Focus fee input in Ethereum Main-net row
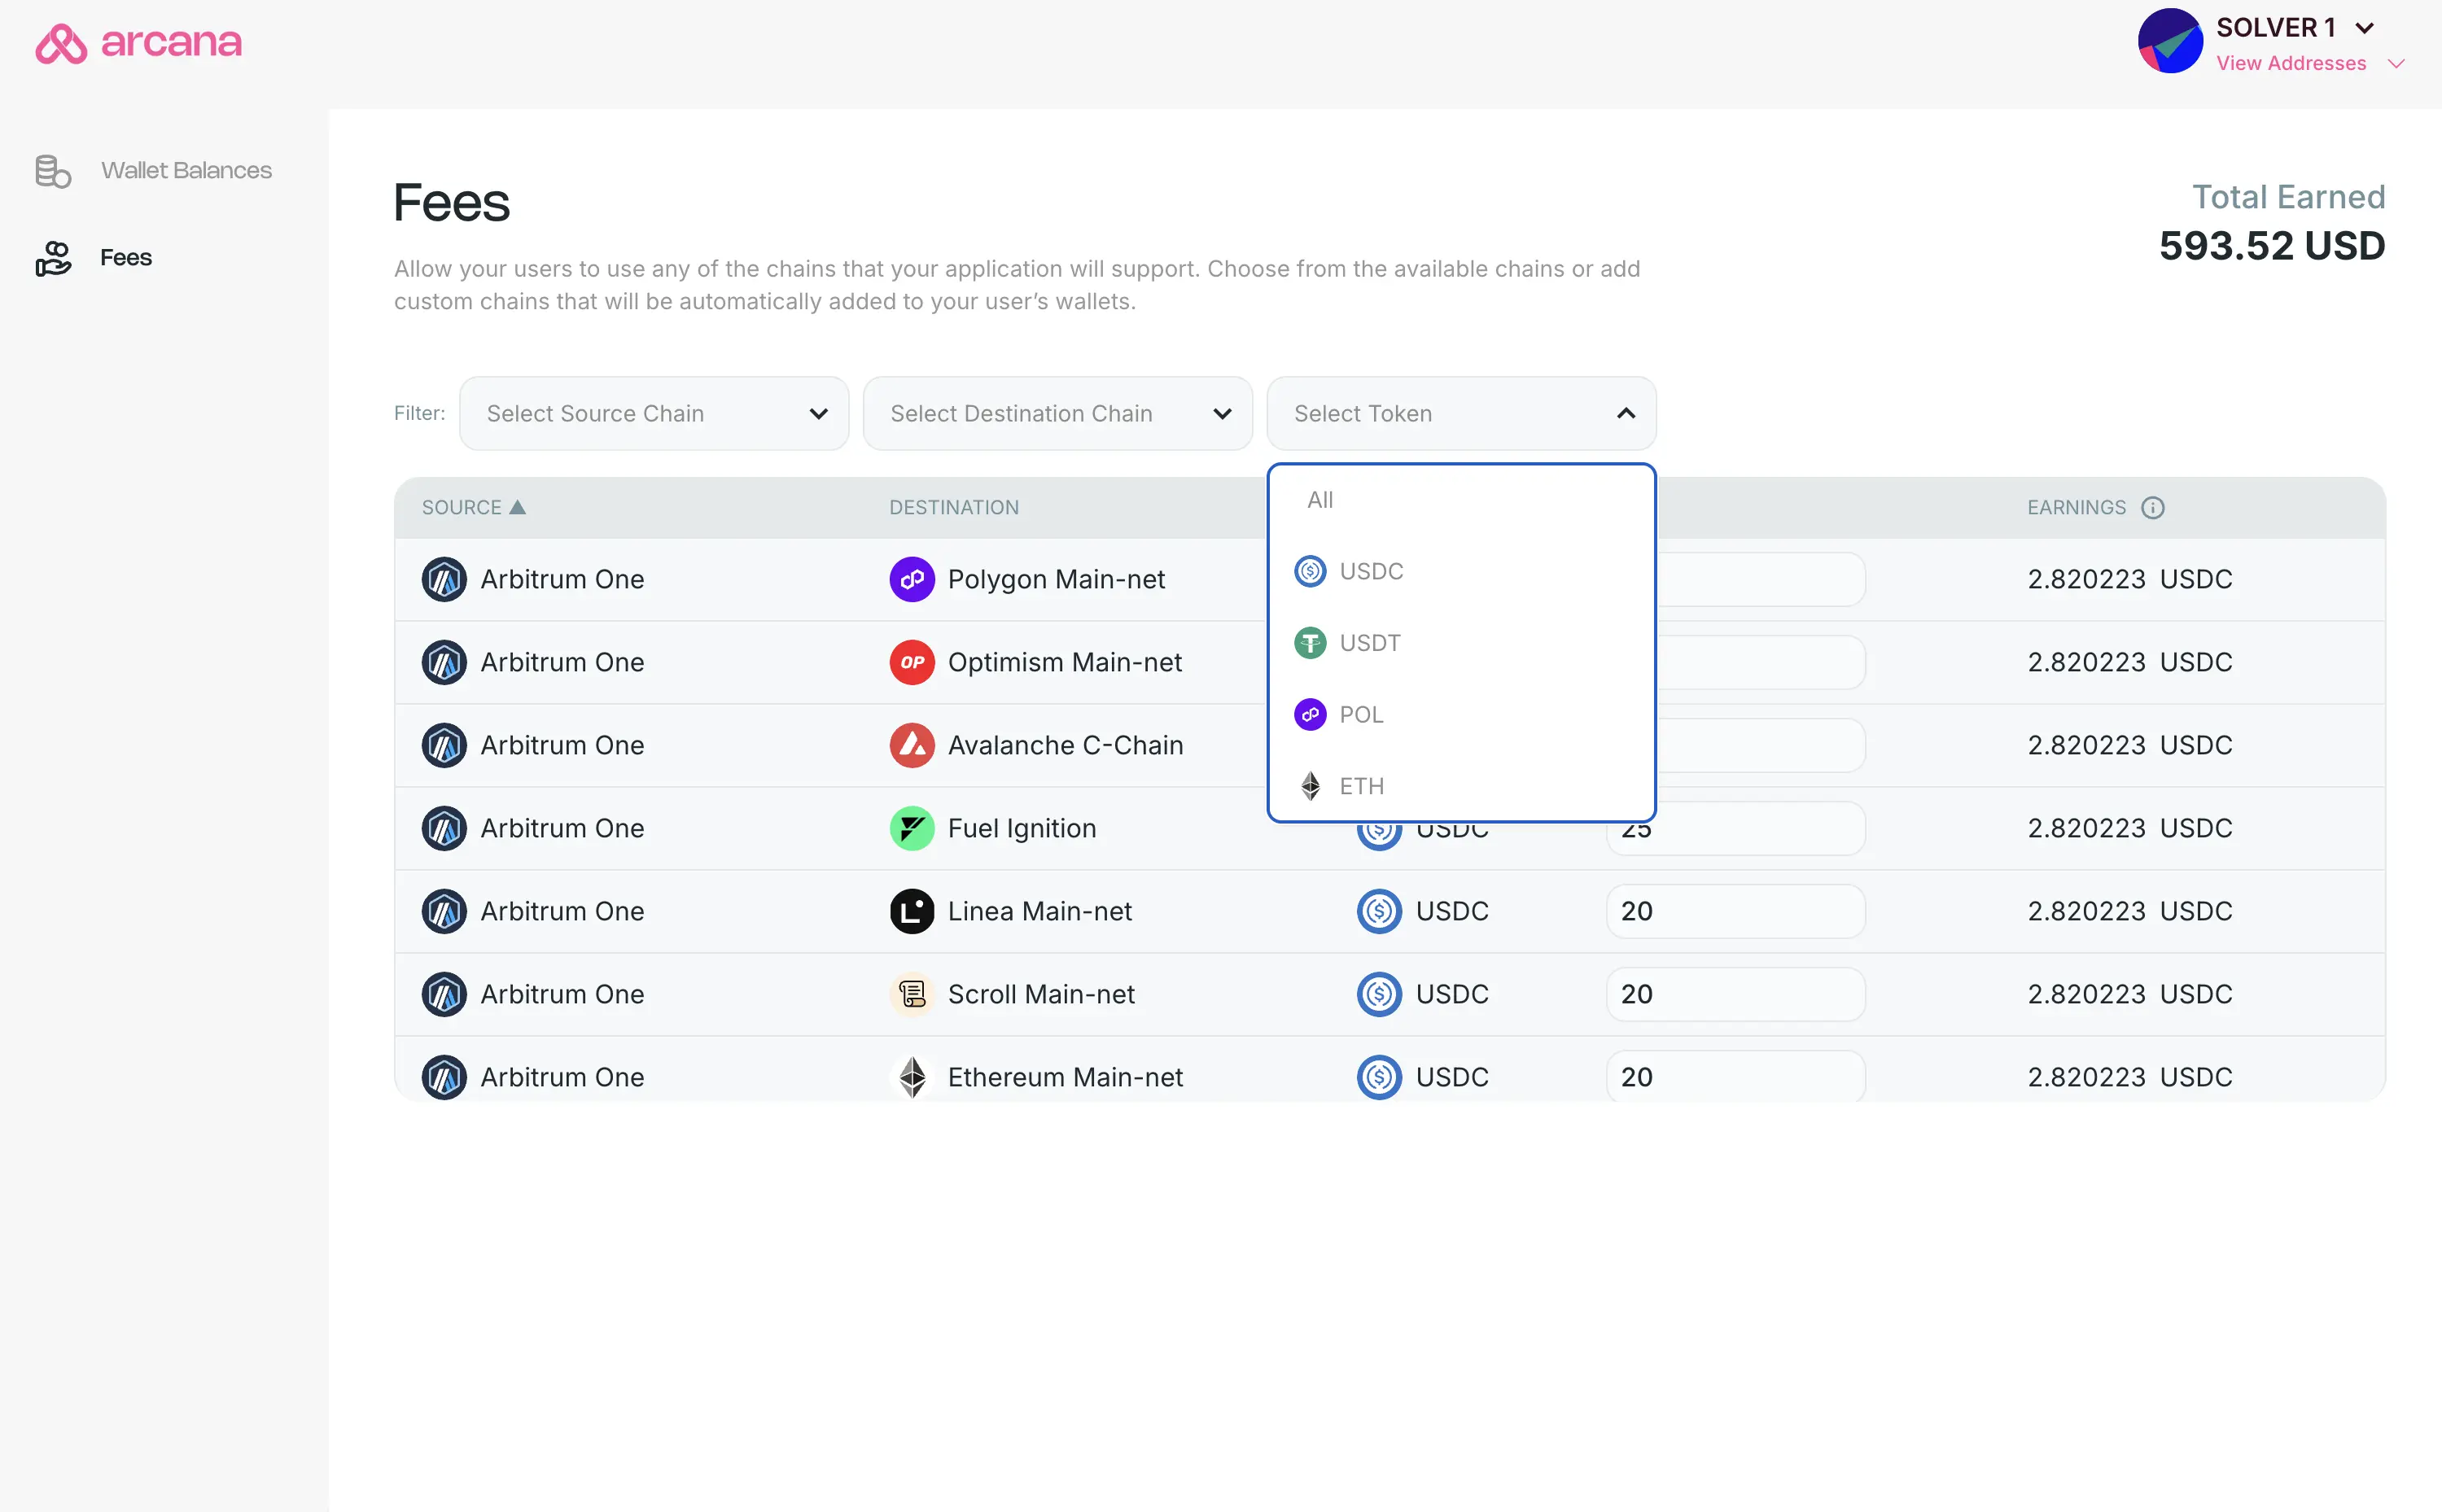The image size is (2442, 1512). 1735,1077
